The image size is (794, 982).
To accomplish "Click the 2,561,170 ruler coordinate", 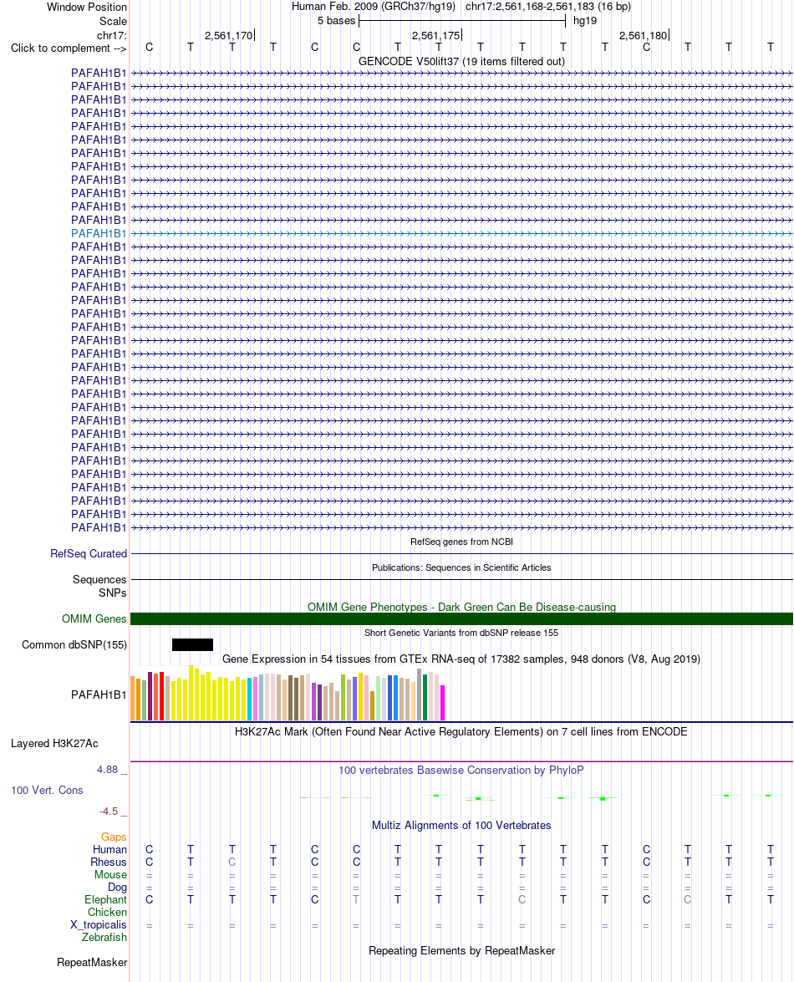I will pyautogui.click(x=228, y=36).
